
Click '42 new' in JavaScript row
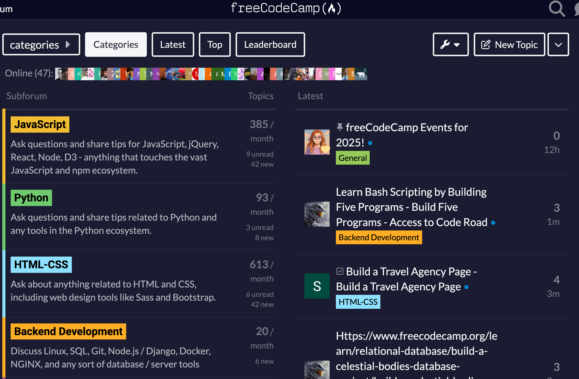point(262,164)
